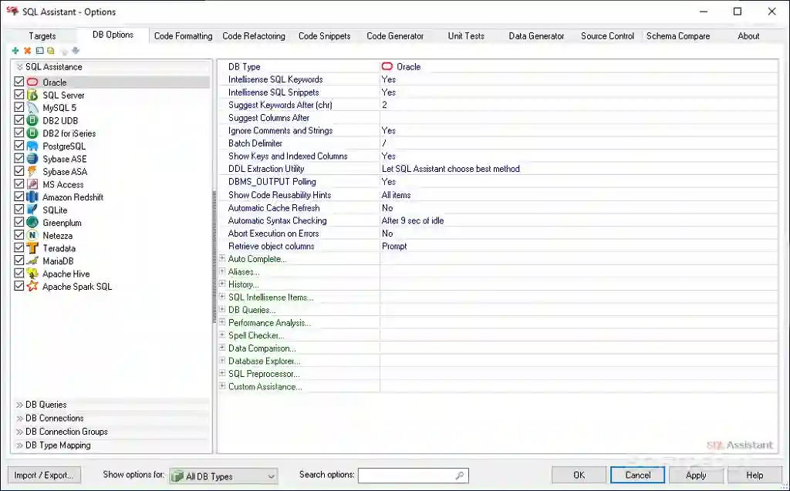This screenshot has width=790, height=491.
Task: Click the Oracle database icon in the list
Action: point(32,82)
